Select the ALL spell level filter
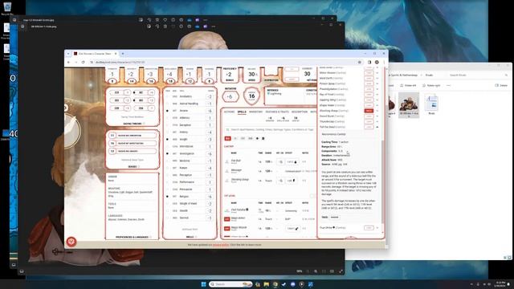Screen dimensions: 514x289 click(x=227, y=139)
